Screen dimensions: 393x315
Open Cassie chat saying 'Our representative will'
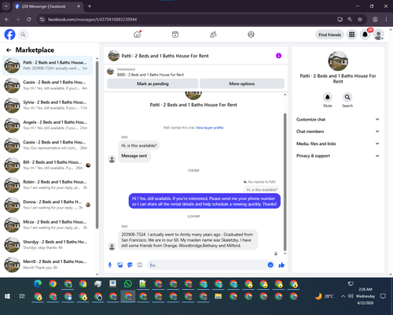point(47,145)
